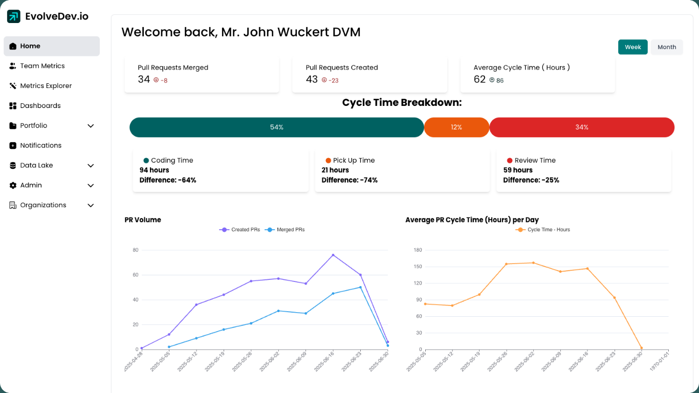The width and height of the screenshot is (699, 393).
Task: Click the peak Created PRs point on 2025-06-16
Action: [333, 255]
